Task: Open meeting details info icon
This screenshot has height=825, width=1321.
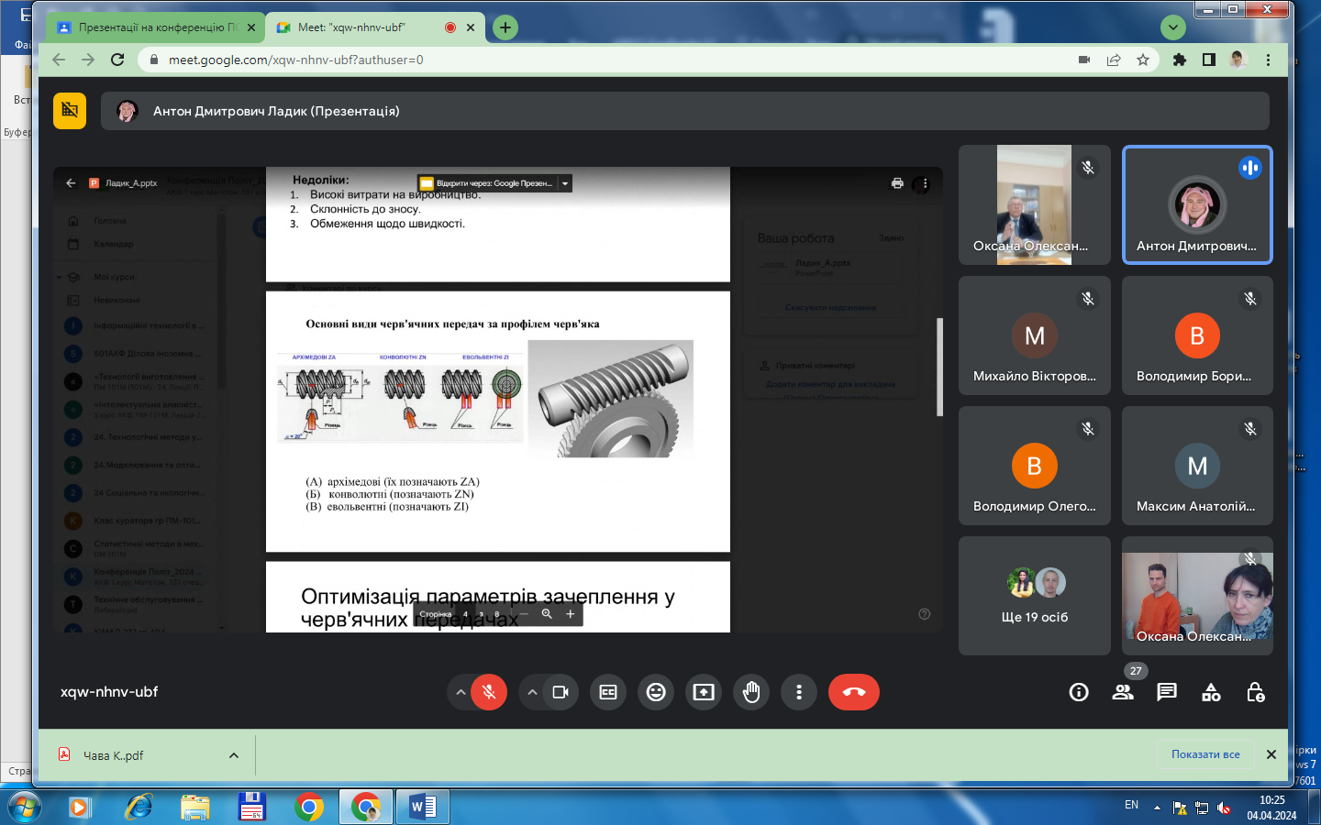Action: pyautogui.click(x=1079, y=692)
